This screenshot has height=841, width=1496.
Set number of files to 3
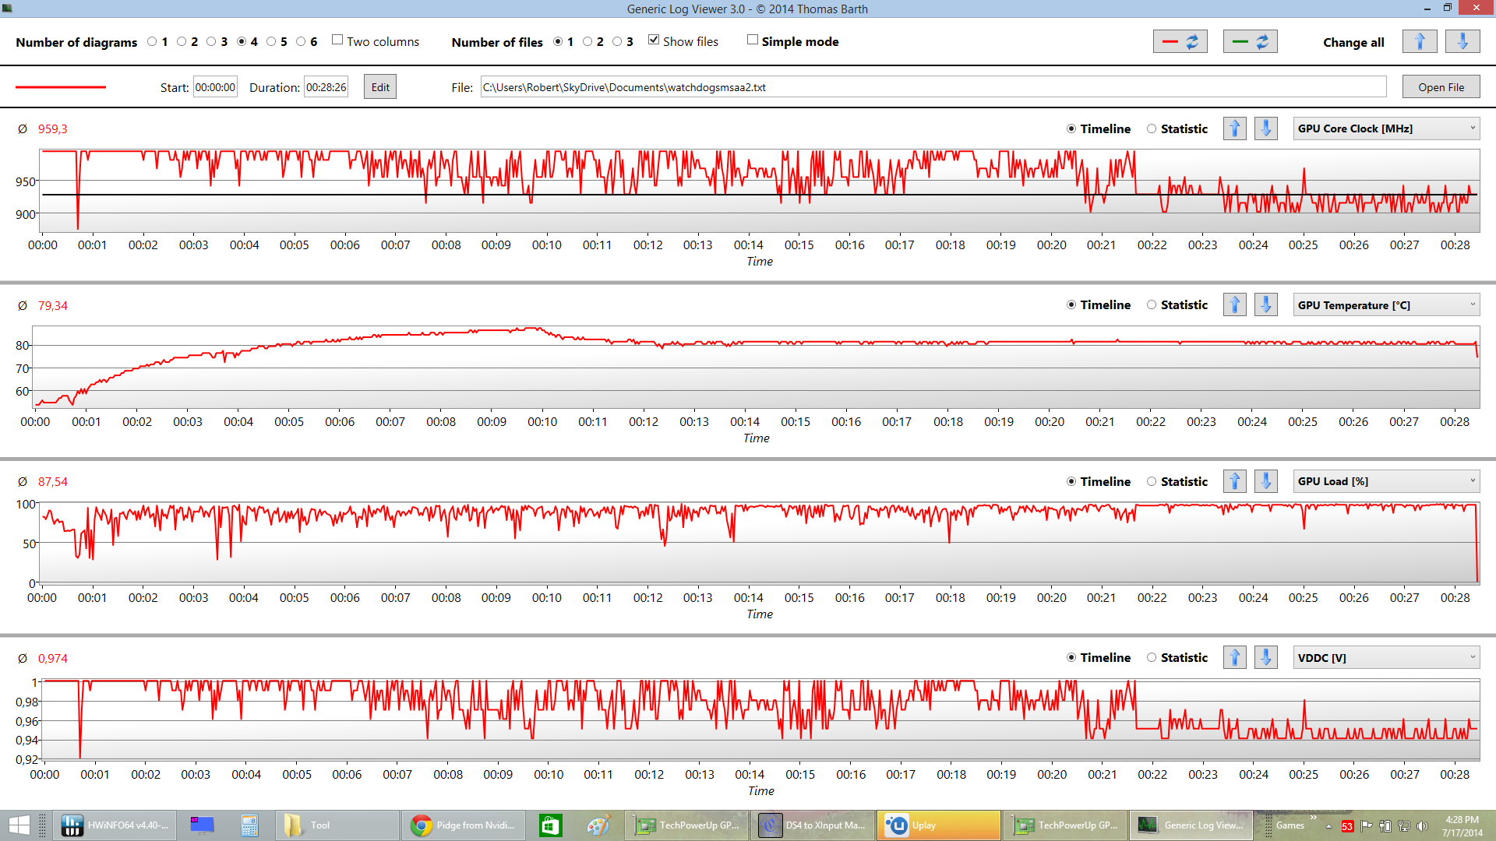point(617,42)
